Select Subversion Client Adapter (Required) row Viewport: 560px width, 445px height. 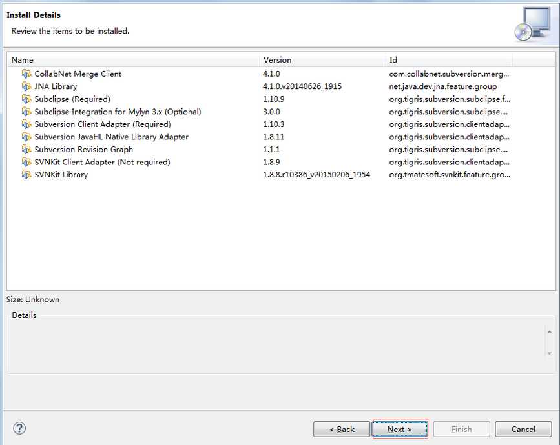281,124
